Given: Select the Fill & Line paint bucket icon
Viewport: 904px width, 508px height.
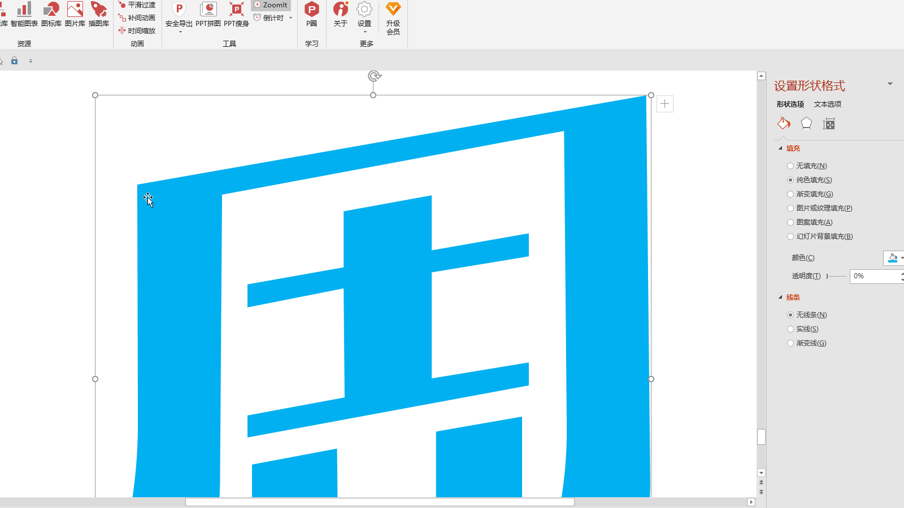Looking at the screenshot, I should tap(784, 124).
